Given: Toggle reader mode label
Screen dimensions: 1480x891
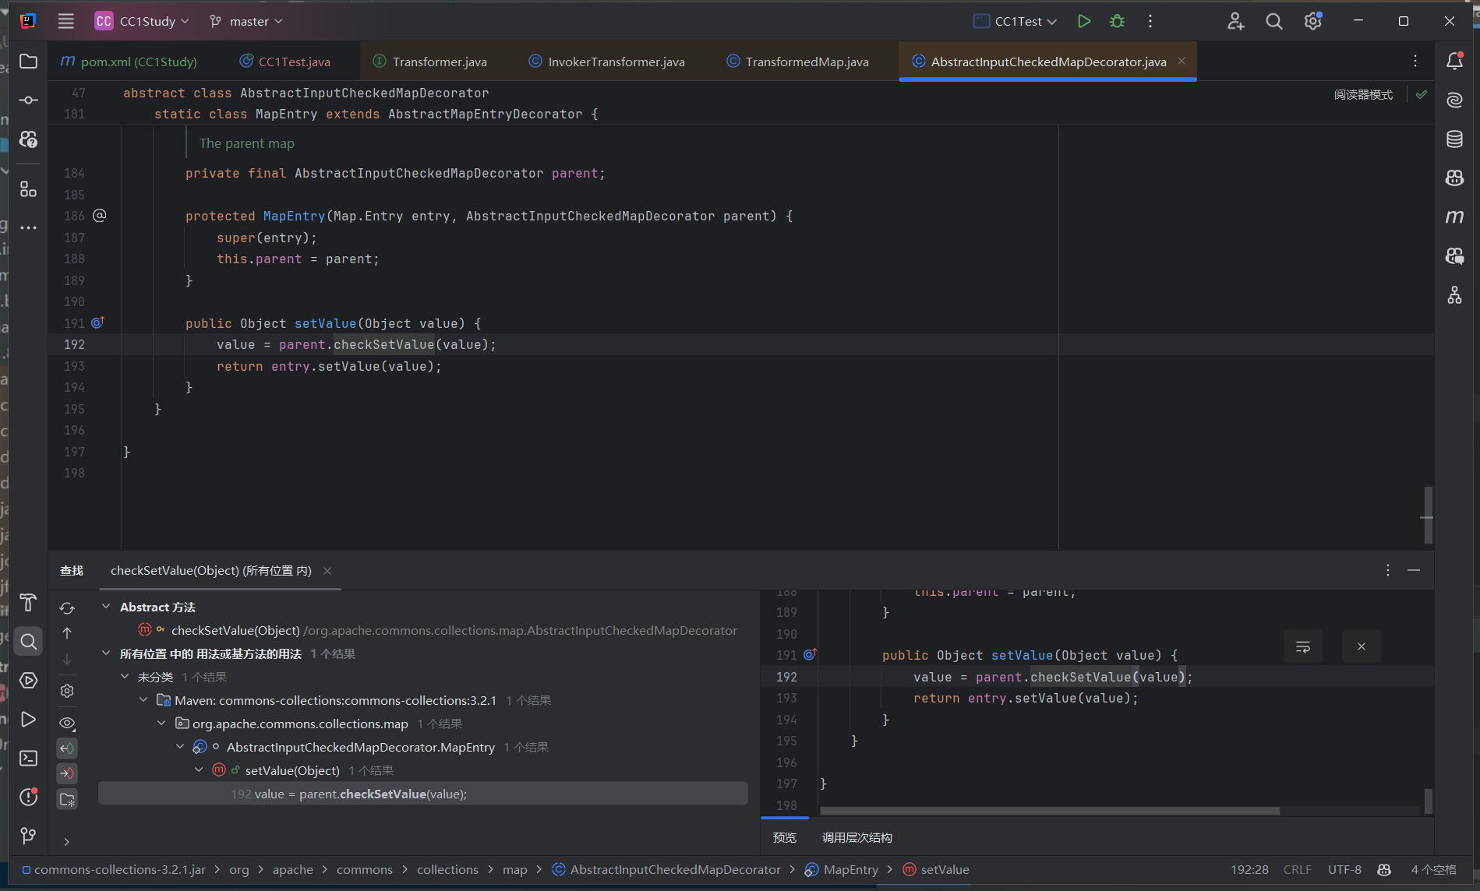Looking at the screenshot, I should click(x=1363, y=94).
